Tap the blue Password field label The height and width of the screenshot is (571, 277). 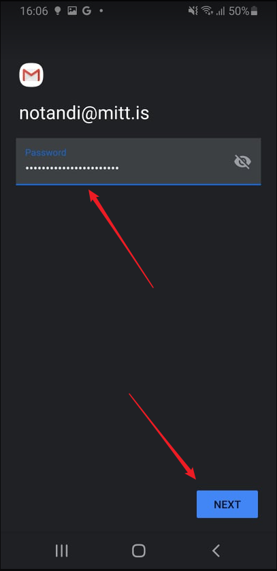[x=46, y=152]
